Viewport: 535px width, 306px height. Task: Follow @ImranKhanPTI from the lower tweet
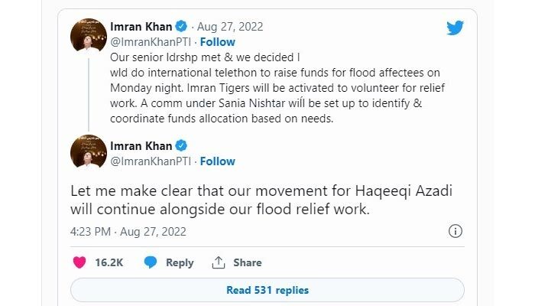(217, 161)
